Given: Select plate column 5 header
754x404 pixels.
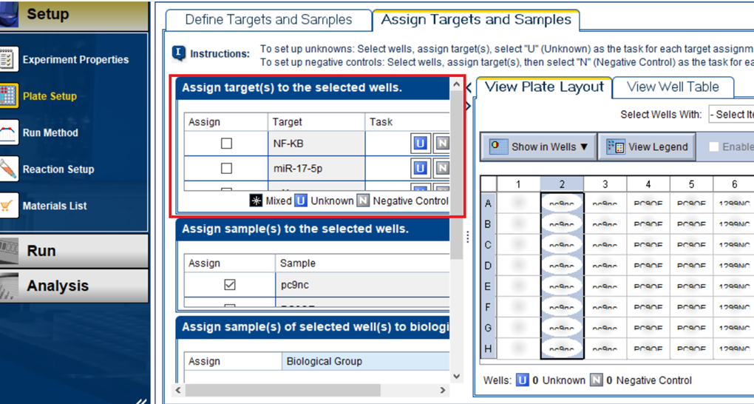Looking at the screenshot, I should click(691, 184).
